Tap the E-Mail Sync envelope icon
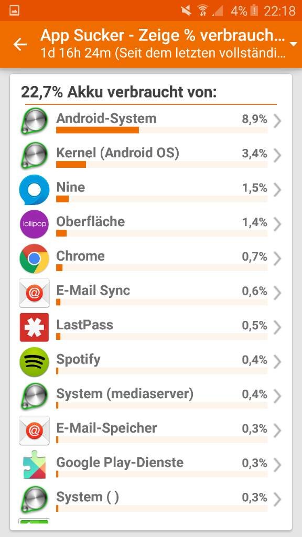The width and height of the screenshot is (302, 537). click(x=34, y=293)
